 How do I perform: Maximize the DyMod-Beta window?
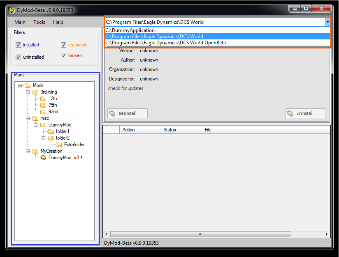(x=306, y=8)
